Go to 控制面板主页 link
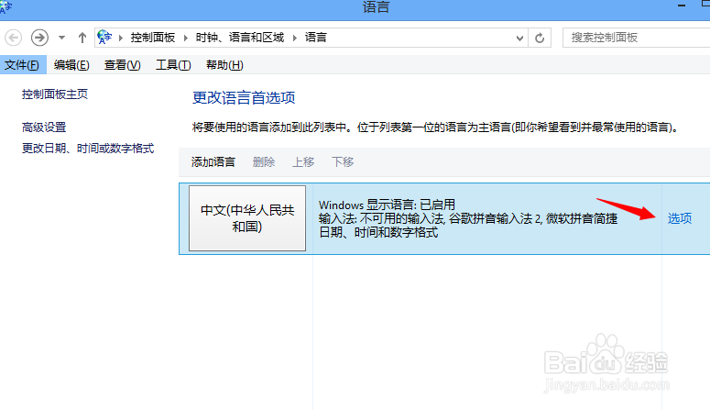The height and width of the screenshot is (410, 710). pos(55,94)
